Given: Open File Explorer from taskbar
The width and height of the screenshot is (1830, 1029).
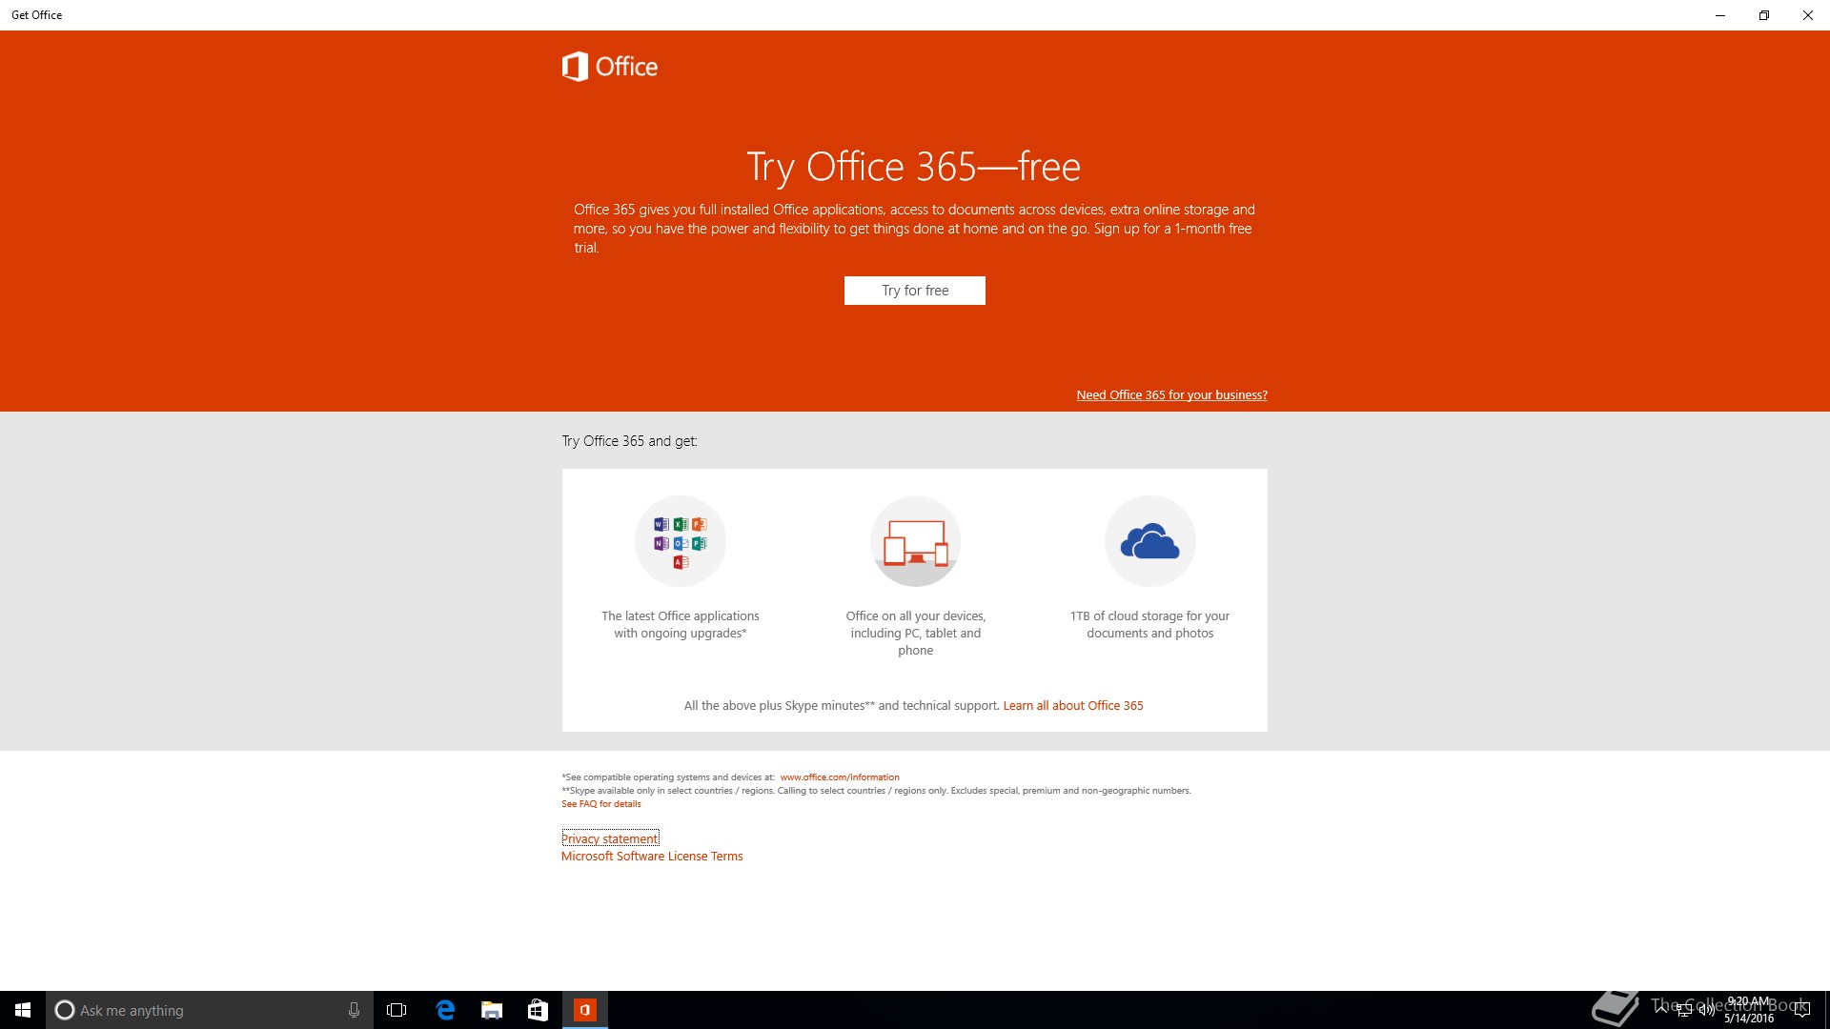Looking at the screenshot, I should click(492, 1010).
